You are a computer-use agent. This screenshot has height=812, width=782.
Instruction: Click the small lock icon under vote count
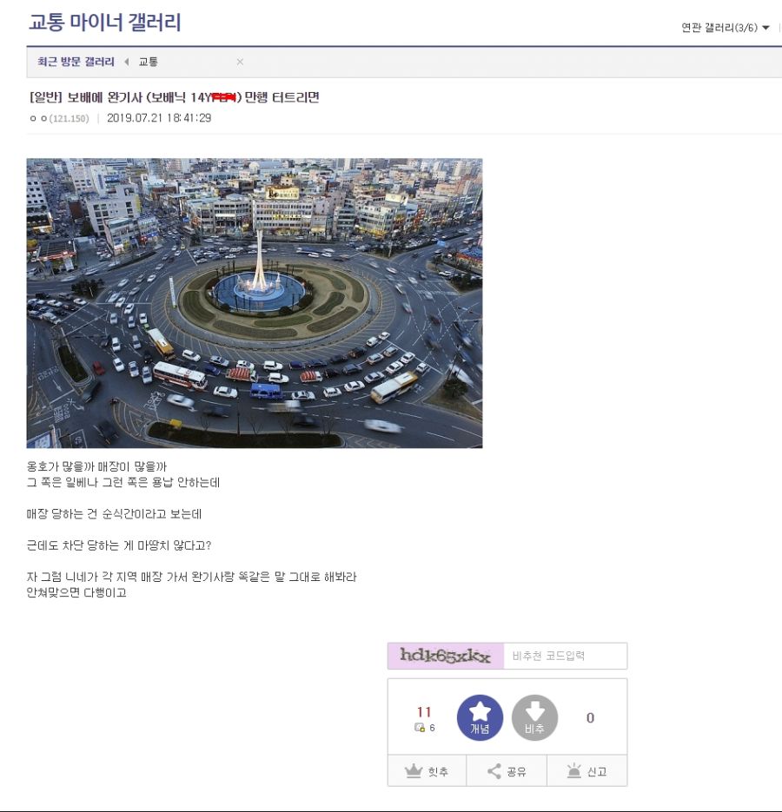(x=420, y=728)
